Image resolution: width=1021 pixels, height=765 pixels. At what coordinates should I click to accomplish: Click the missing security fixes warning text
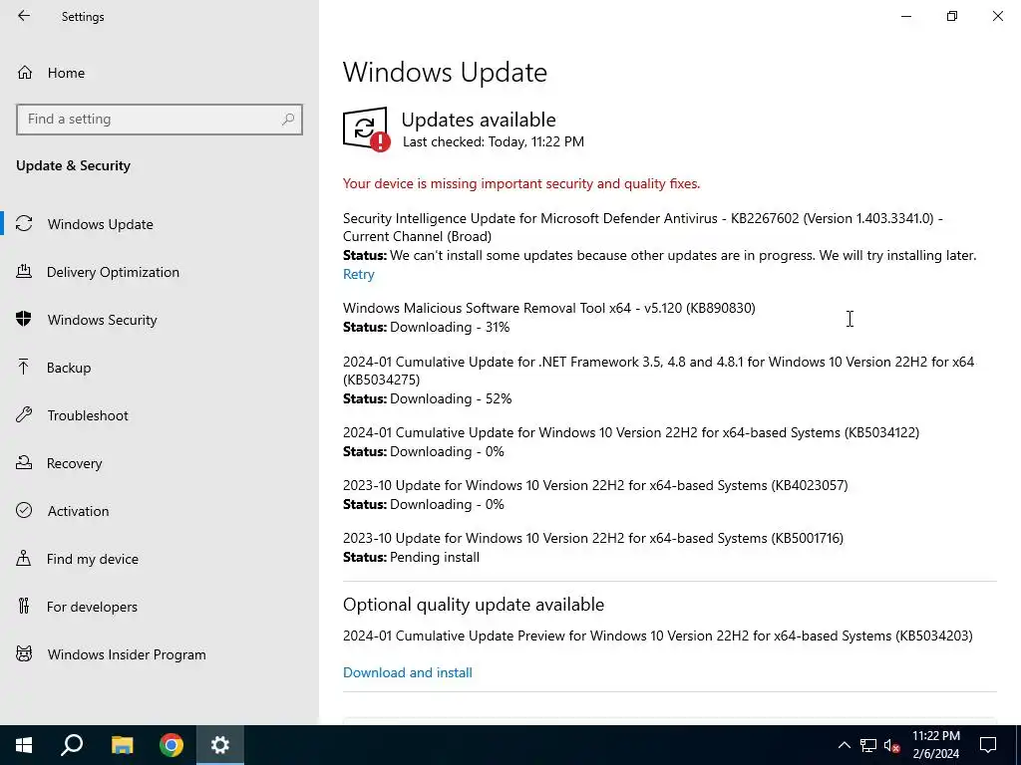point(521,183)
